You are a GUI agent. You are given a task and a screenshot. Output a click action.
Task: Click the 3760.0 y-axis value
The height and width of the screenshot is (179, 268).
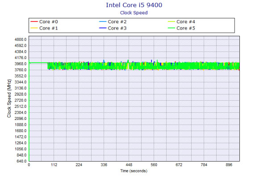pyautogui.click(x=21, y=70)
